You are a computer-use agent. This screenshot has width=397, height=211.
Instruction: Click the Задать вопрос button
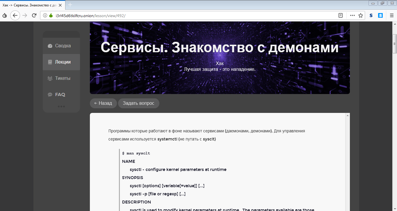click(x=138, y=103)
